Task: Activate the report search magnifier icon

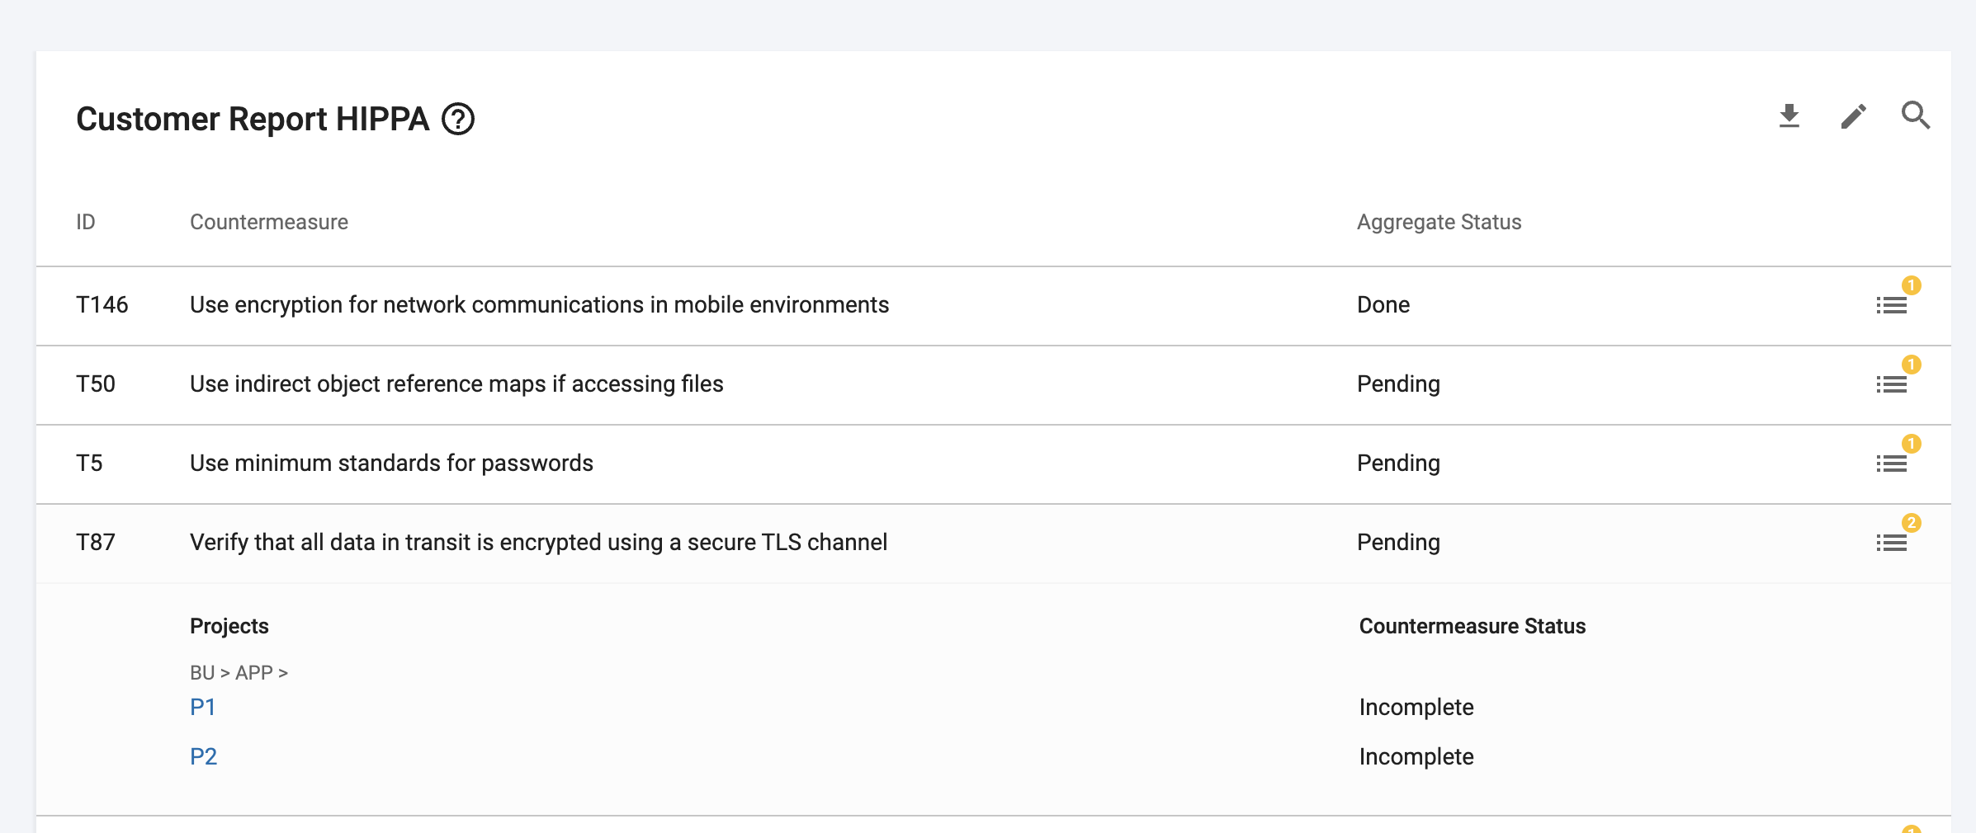Action: pyautogui.click(x=1916, y=117)
